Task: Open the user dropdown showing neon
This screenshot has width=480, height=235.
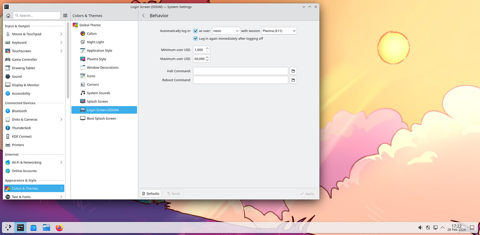Action: click(x=226, y=31)
